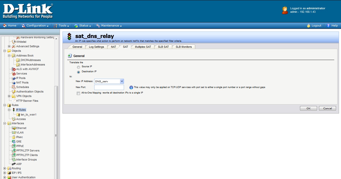Expand the Advanced Settings tree node

9,46
